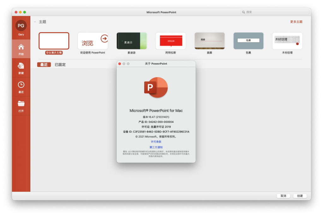Click the PowerPoint logo in About dialog
This screenshot has height=216, width=323.
click(x=156, y=88)
